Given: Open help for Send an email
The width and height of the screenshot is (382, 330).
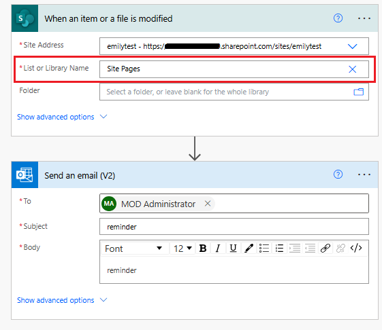Looking at the screenshot, I should (x=338, y=175).
